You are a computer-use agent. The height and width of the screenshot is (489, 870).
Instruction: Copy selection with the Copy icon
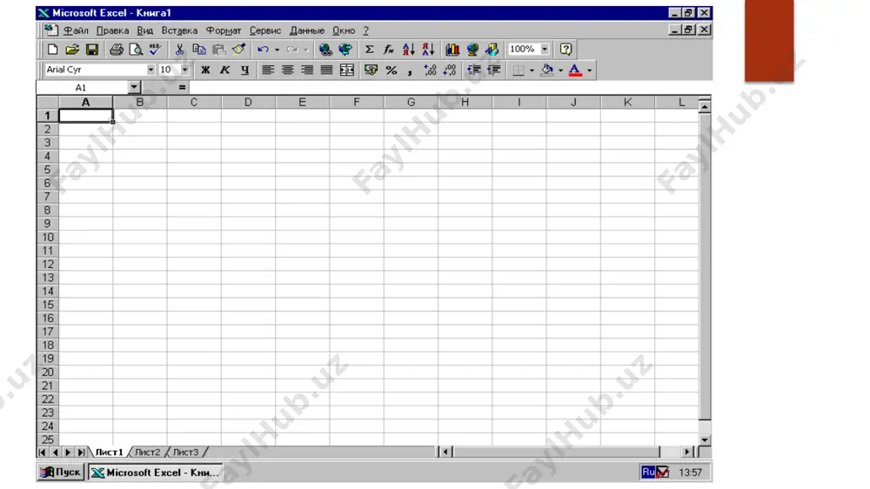click(199, 50)
